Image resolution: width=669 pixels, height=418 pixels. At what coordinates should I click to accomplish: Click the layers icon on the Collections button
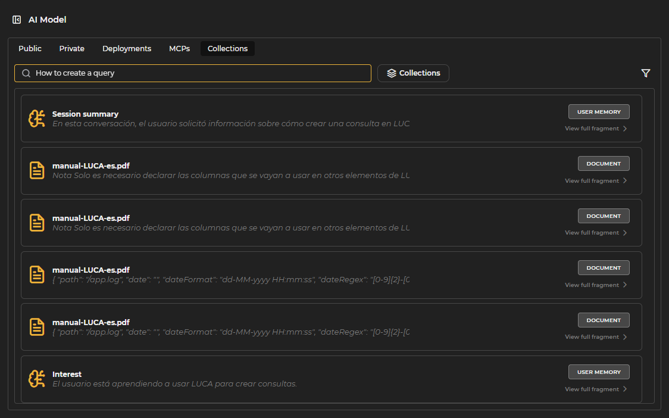[392, 73]
